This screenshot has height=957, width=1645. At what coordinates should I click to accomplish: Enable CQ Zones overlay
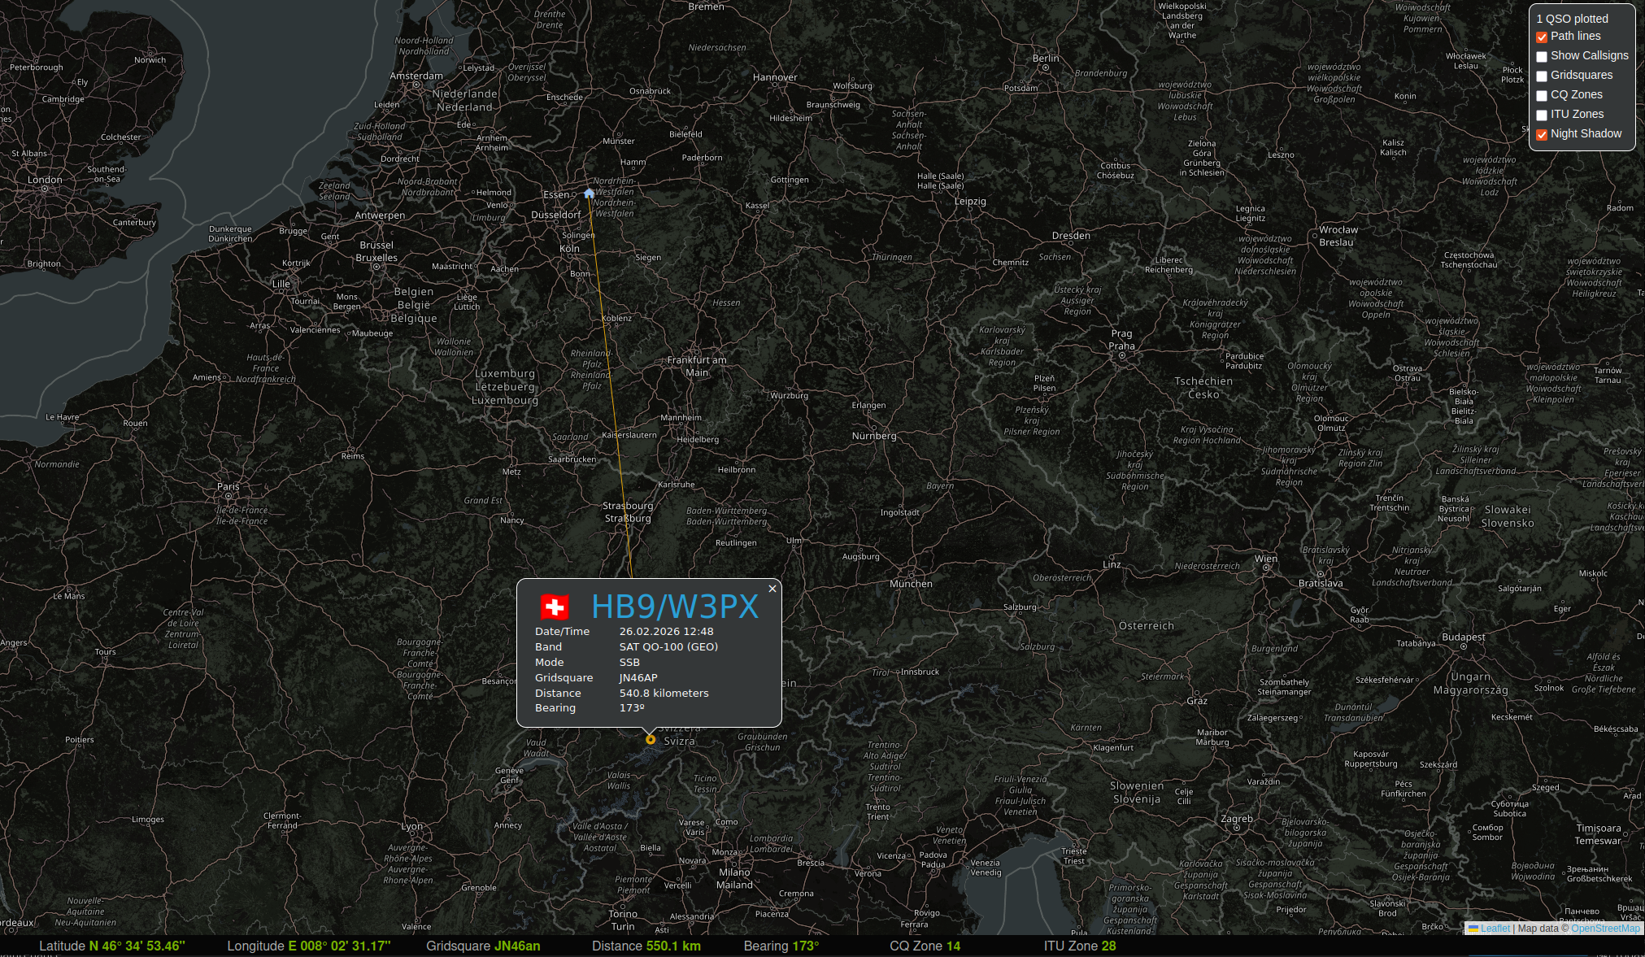1542,95
